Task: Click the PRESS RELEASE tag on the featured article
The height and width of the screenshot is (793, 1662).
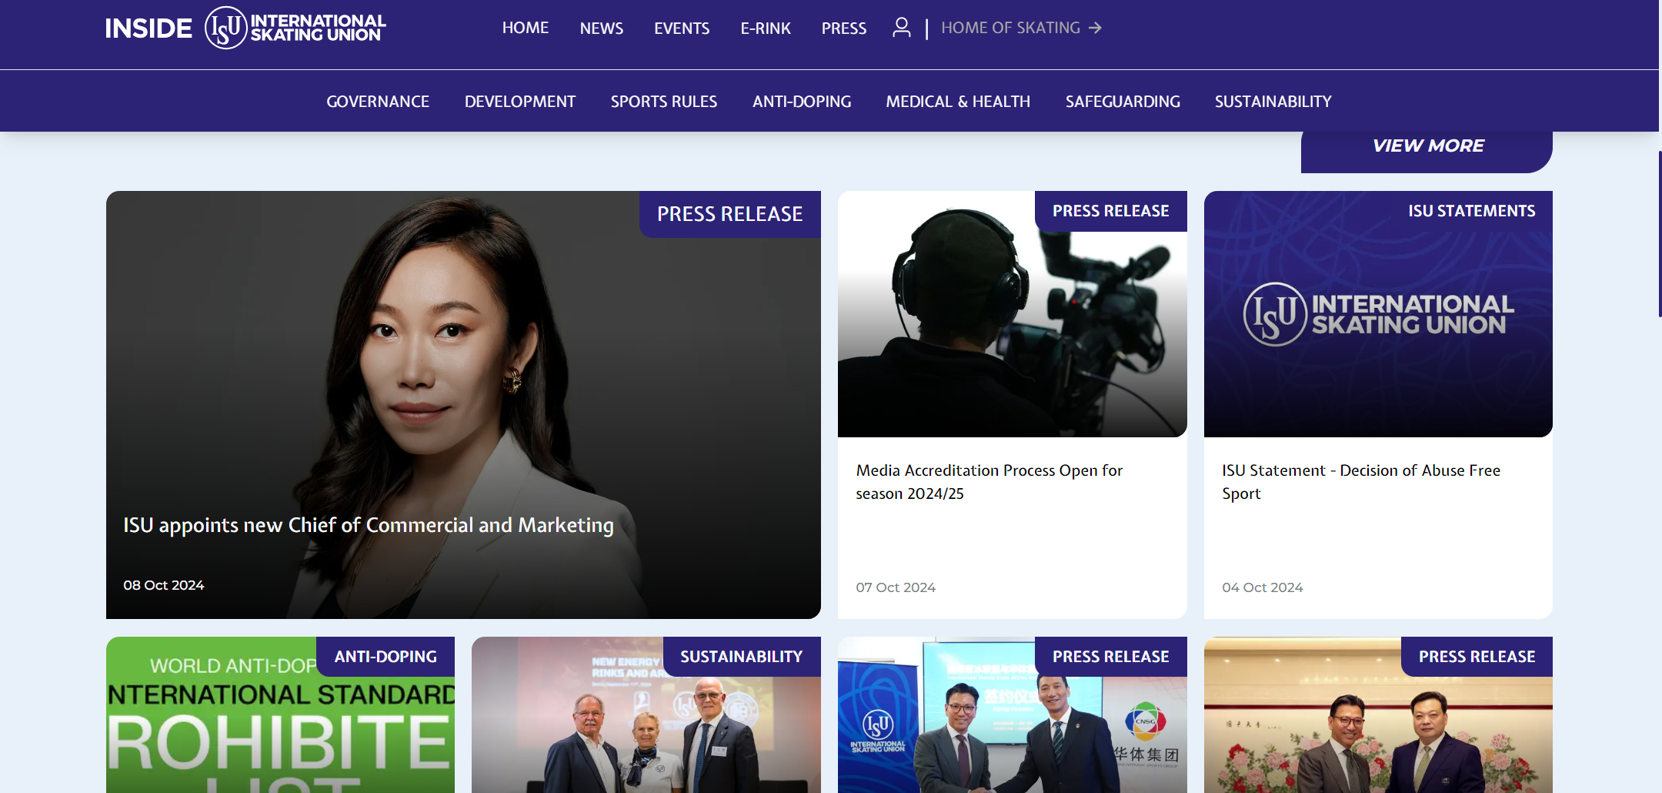Action: [x=729, y=214]
